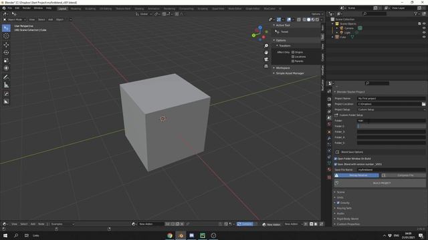Open the viewport View menu button
This screenshot has height=240, width=428.
pos(32,19)
